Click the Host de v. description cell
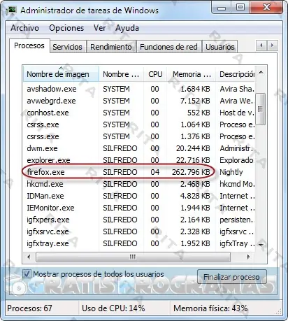288x321 pixels. coord(237,113)
